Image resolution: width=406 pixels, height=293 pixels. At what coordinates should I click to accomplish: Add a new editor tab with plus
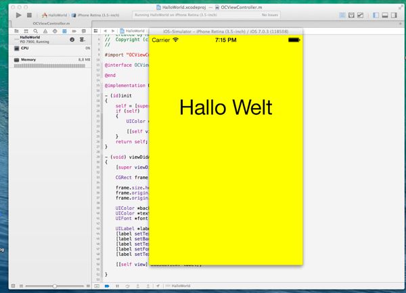pos(401,24)
